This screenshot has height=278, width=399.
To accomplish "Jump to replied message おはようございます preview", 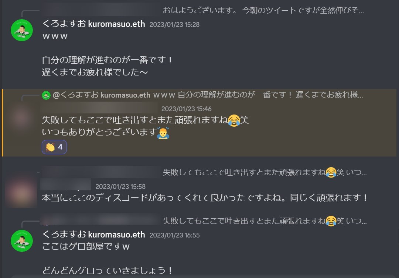I will click(x=263, y=10).
